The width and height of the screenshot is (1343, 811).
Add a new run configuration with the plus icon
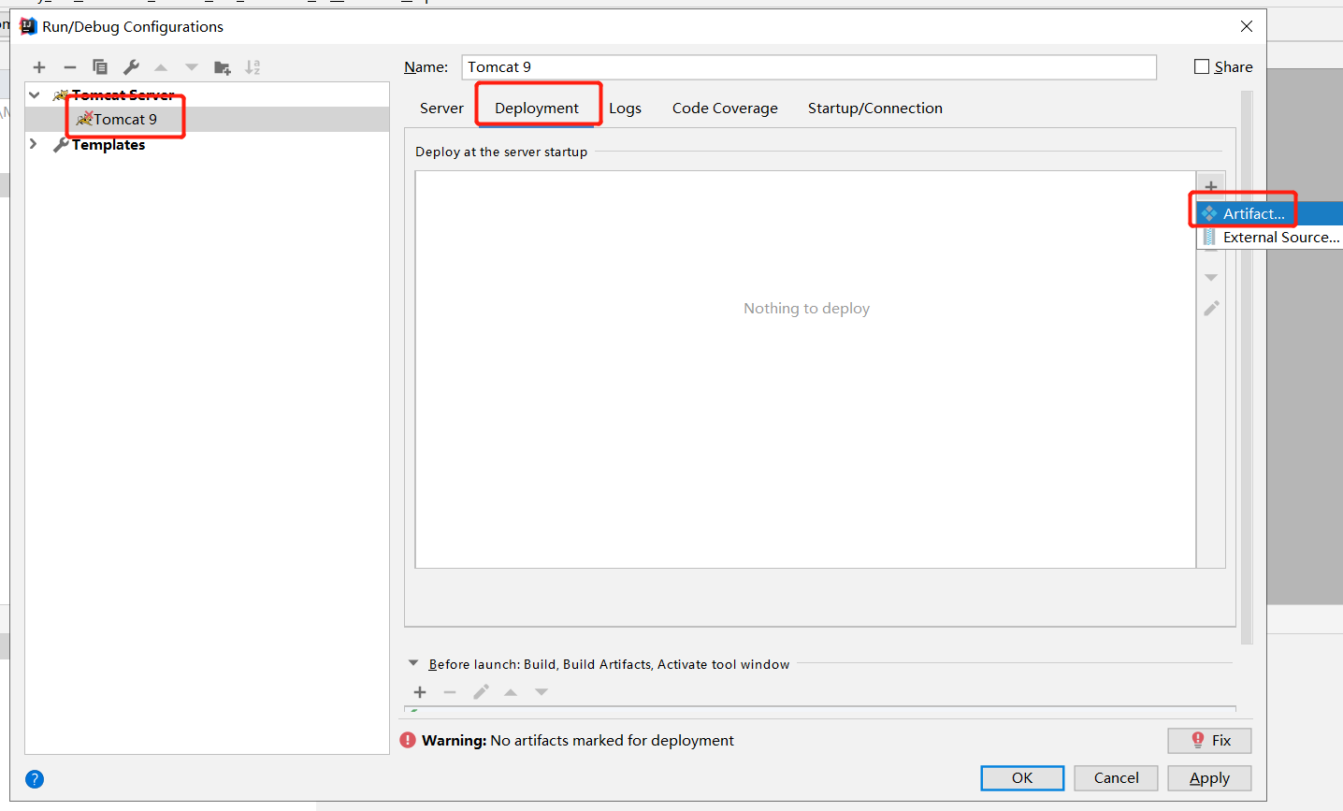click(39, 67)
